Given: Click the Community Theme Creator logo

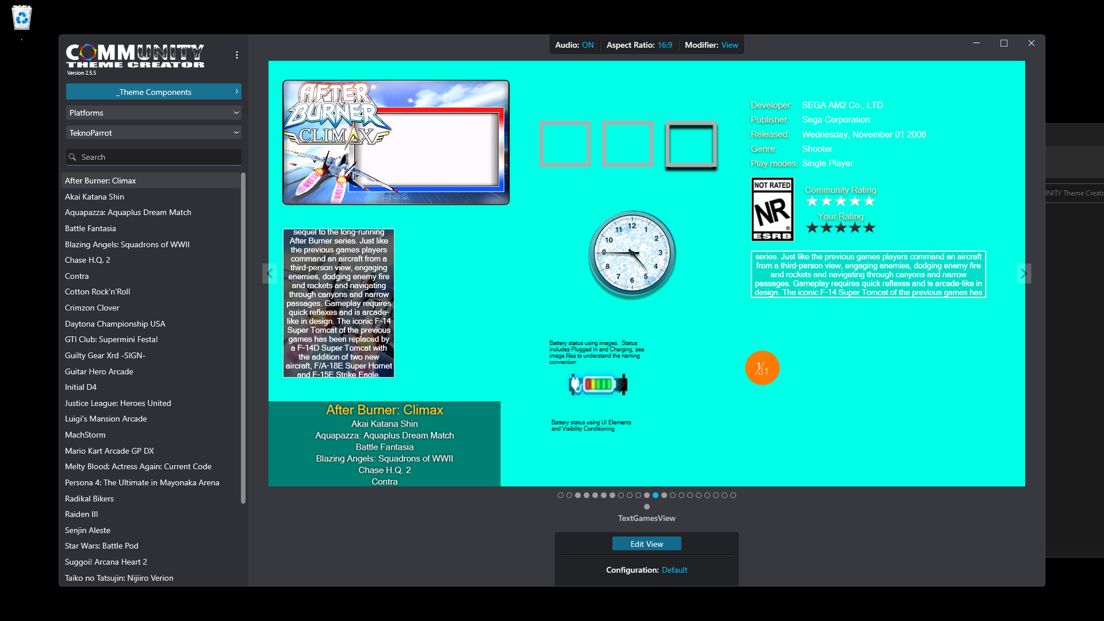Looking at the screenshot, I should pos(135,56).
